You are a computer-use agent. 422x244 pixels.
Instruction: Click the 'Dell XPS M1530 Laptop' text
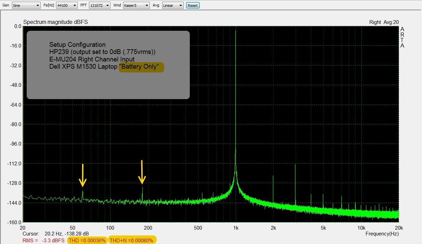(83, 67)
